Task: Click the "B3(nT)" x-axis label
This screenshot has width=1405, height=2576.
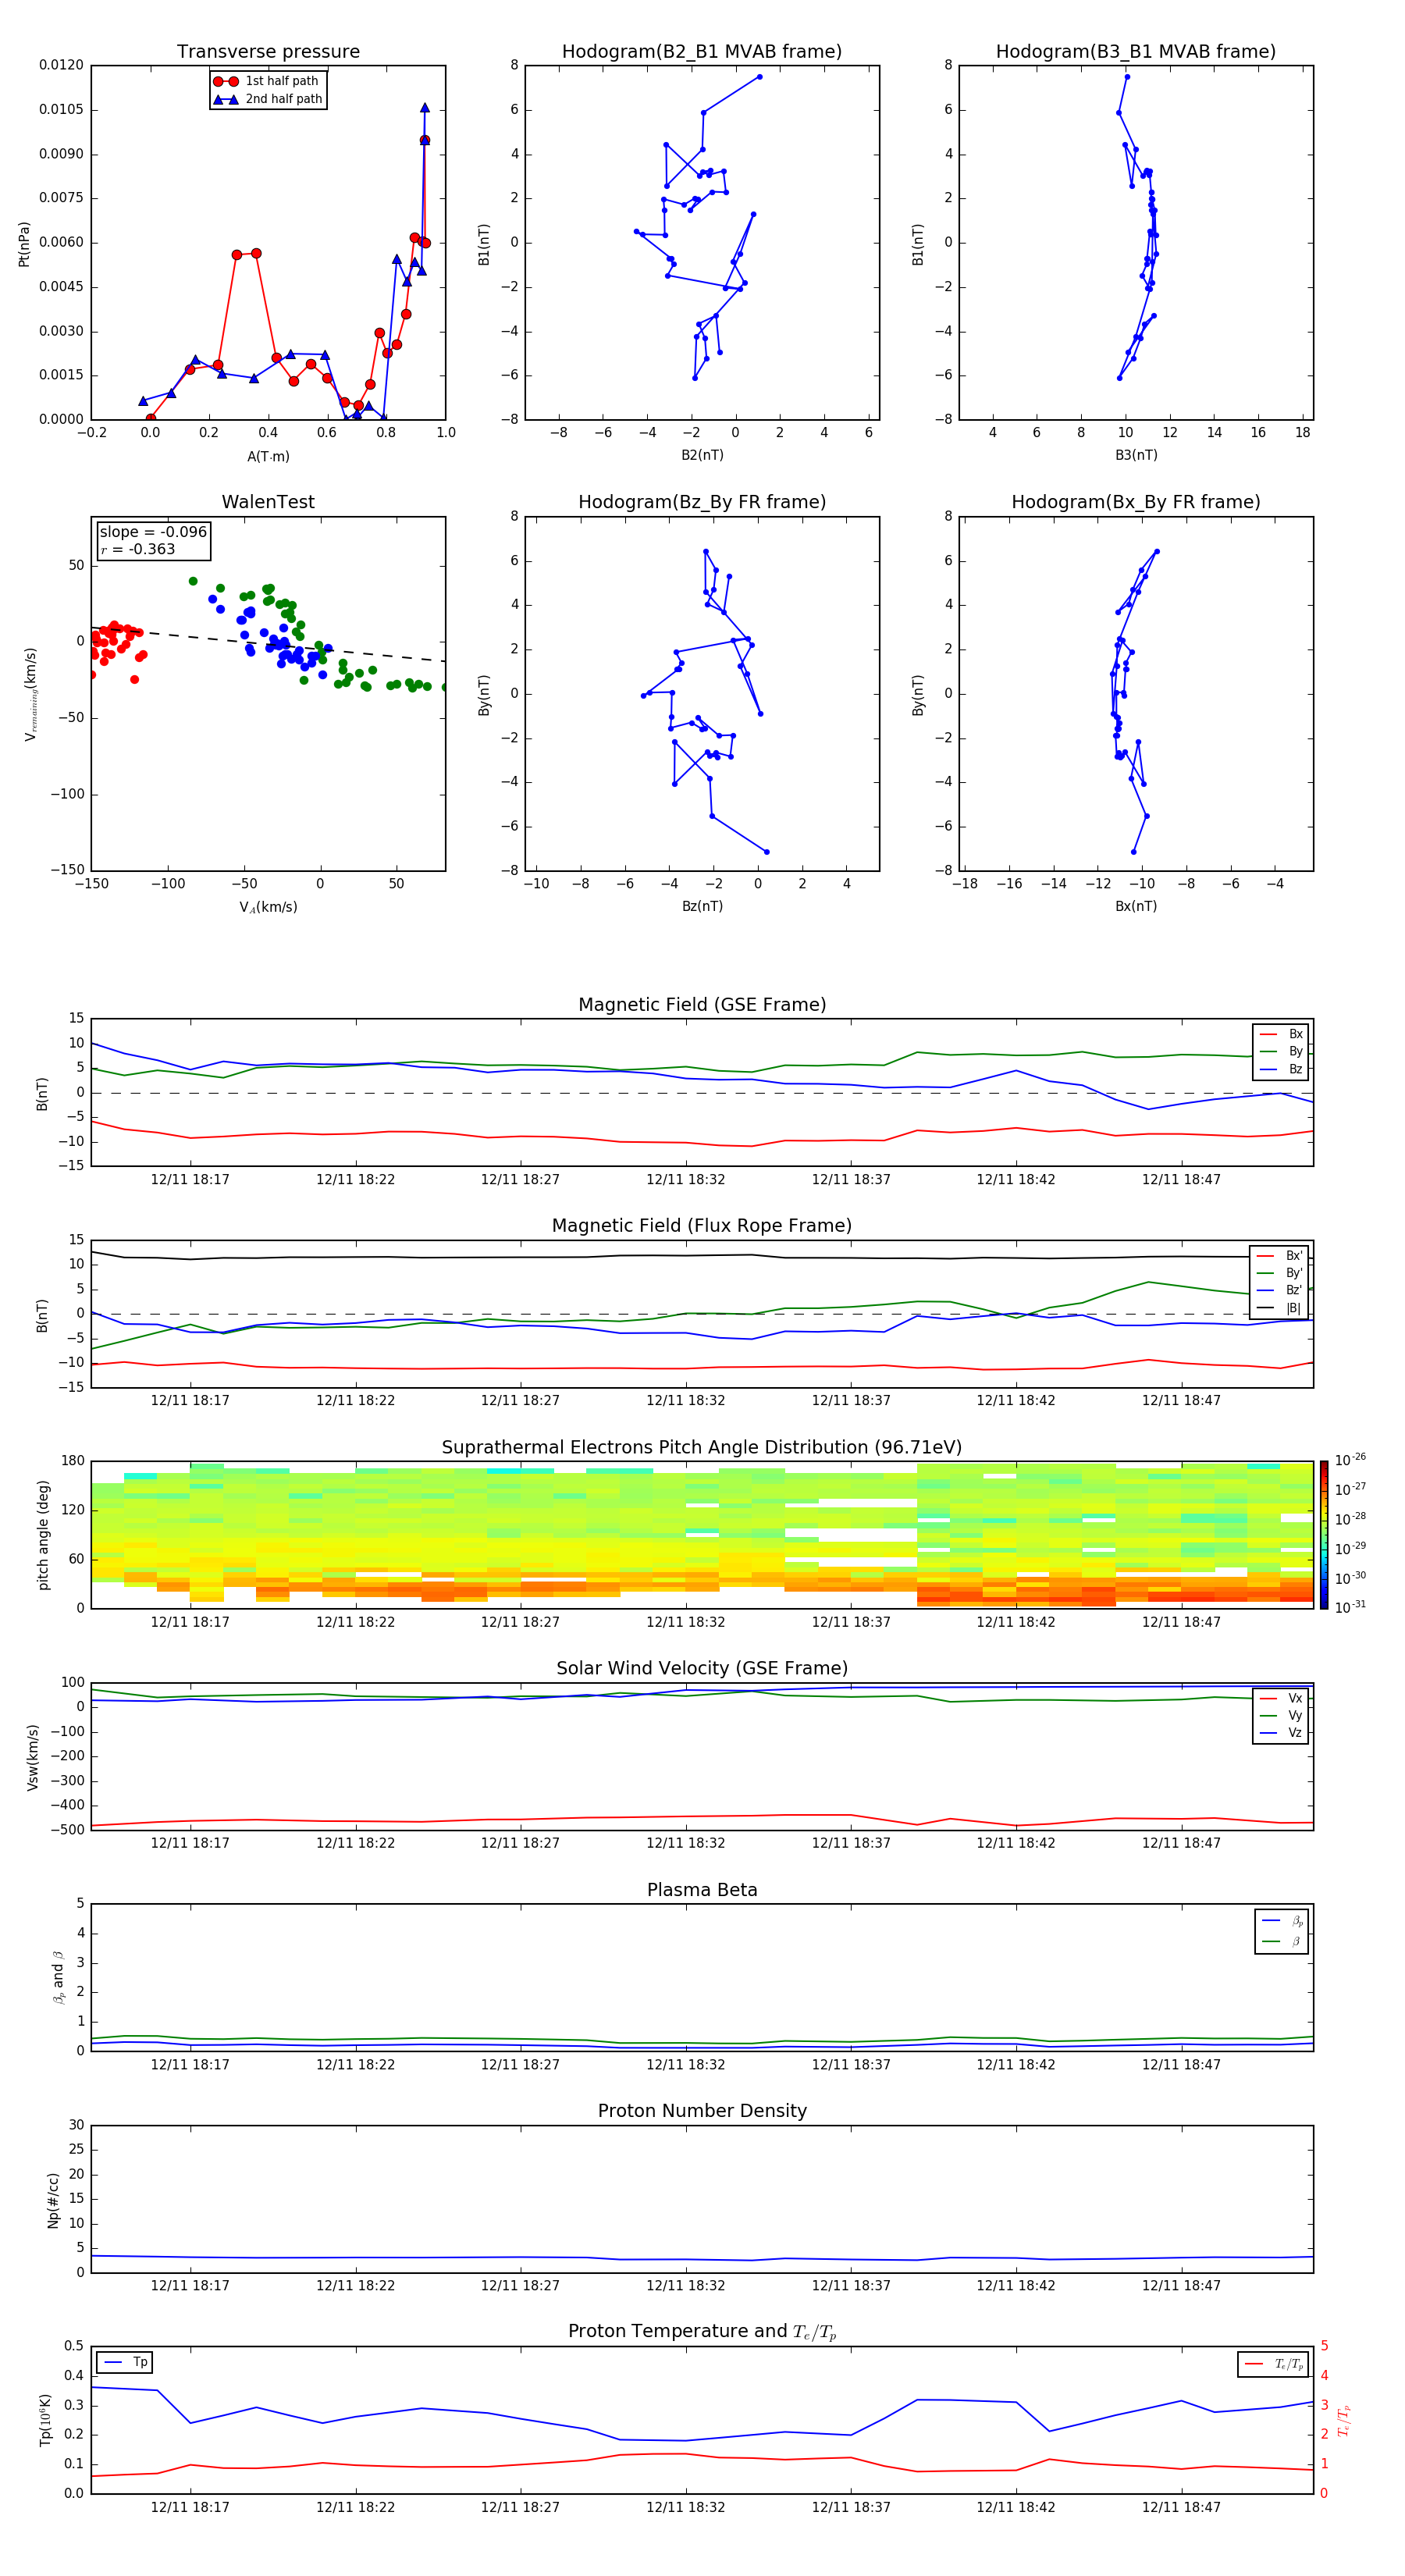Action: click(1136, 455)
